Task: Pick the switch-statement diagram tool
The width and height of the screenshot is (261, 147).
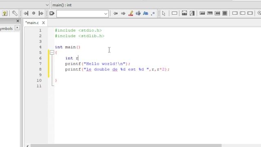Action: (x=192, y=13)
